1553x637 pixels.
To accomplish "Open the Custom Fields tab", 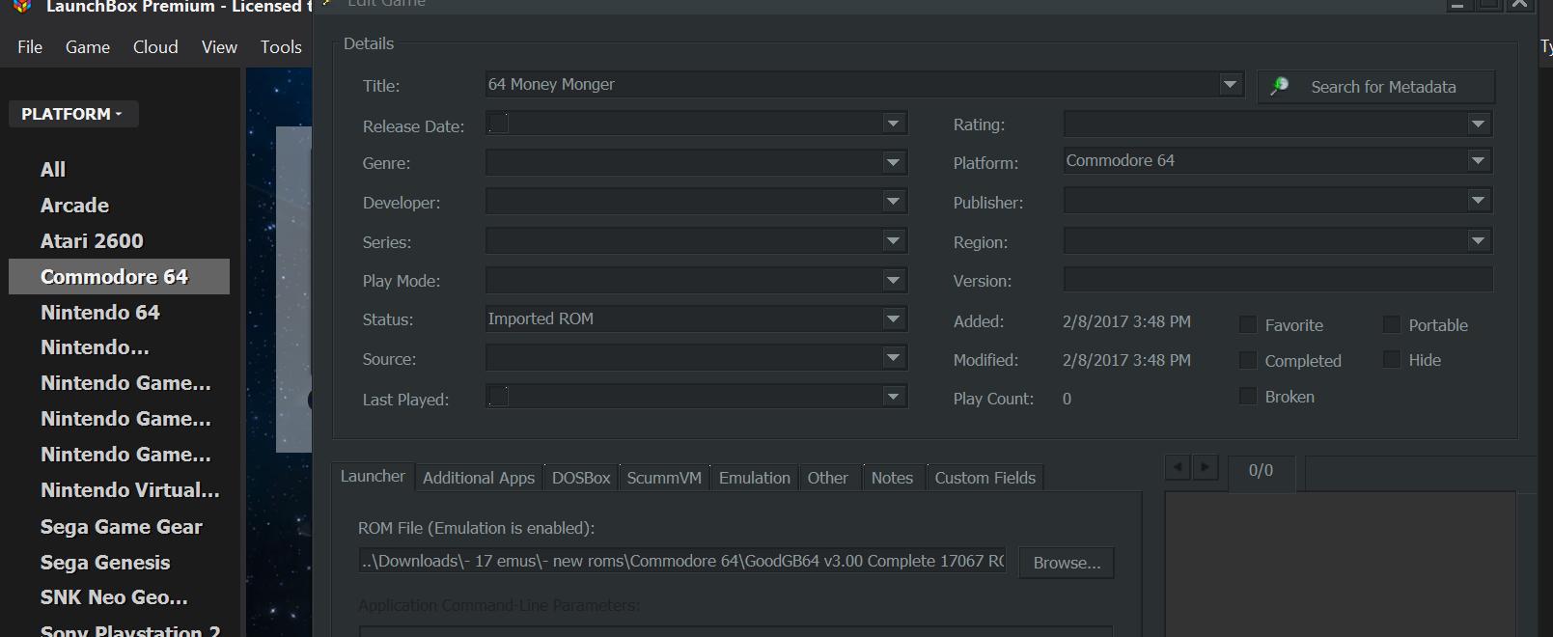I will pos(985,478).
